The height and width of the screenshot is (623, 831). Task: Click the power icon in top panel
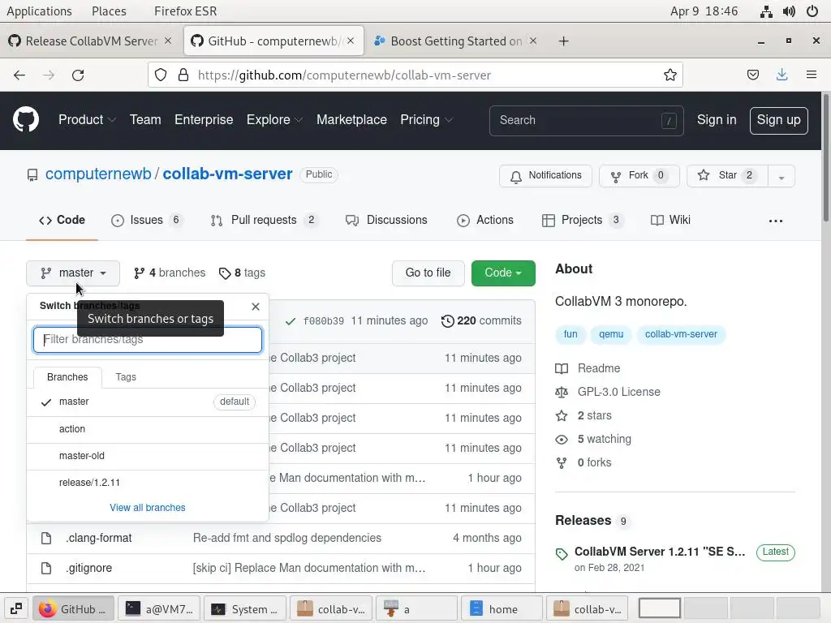(x=812, y=11)
